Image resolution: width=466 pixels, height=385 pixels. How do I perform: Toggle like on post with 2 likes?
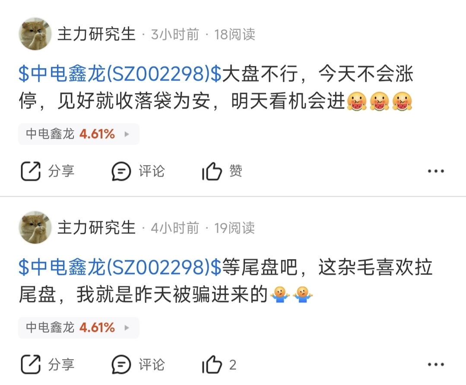coord(212,365)
